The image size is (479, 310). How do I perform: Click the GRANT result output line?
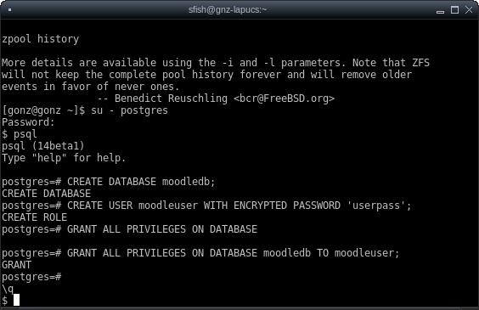[x=16, y=265]
